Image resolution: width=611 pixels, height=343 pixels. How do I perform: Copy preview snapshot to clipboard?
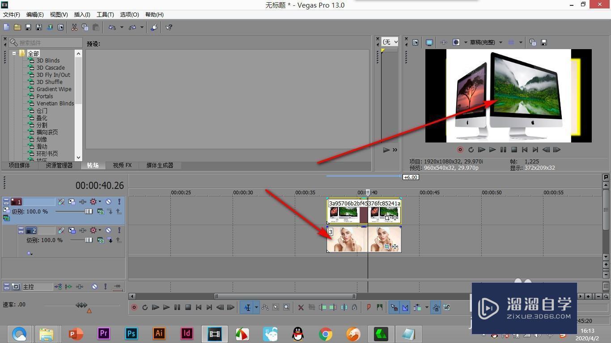pos(533,42)
